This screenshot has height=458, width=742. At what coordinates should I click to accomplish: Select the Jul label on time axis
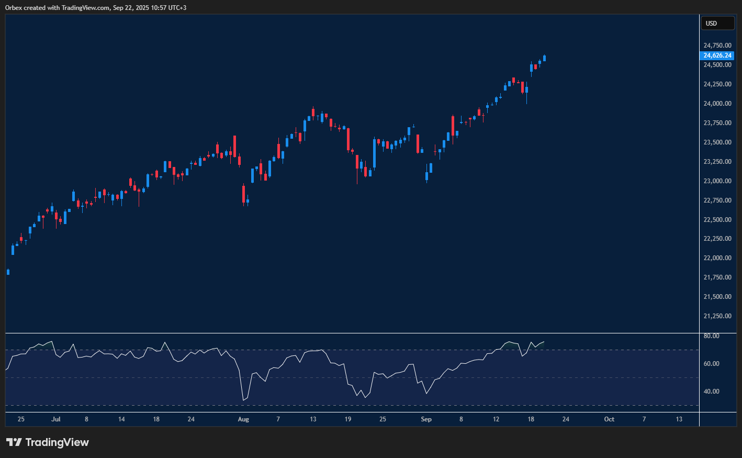point(56,419)
